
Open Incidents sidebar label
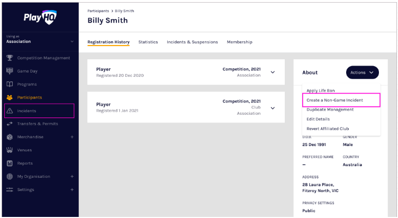pyautogui.click(x=26, y=111)
